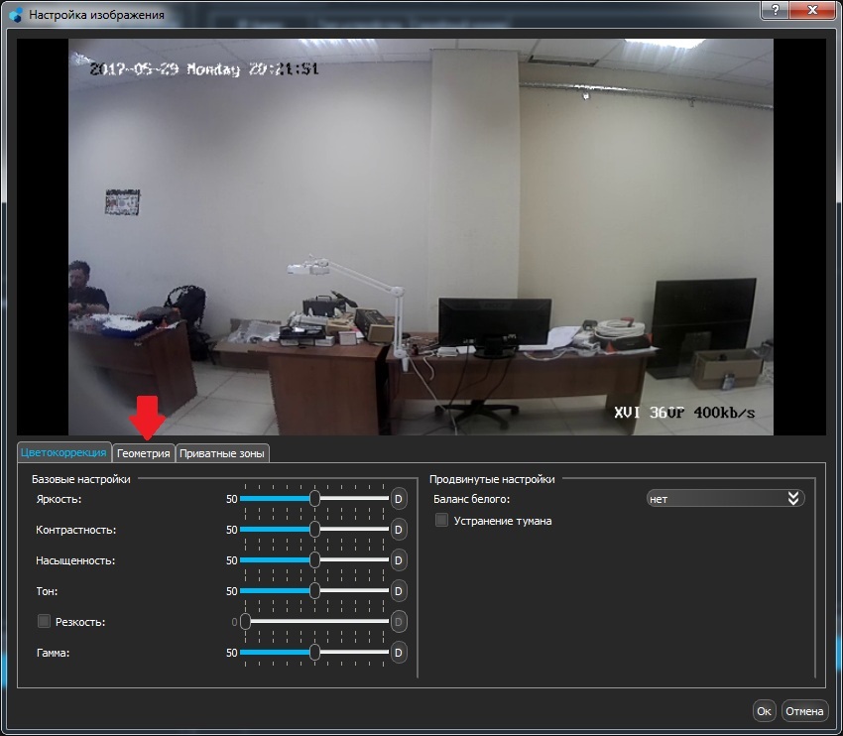Click the camera video preview image
The image size is (843, 736).
point(421,238)
